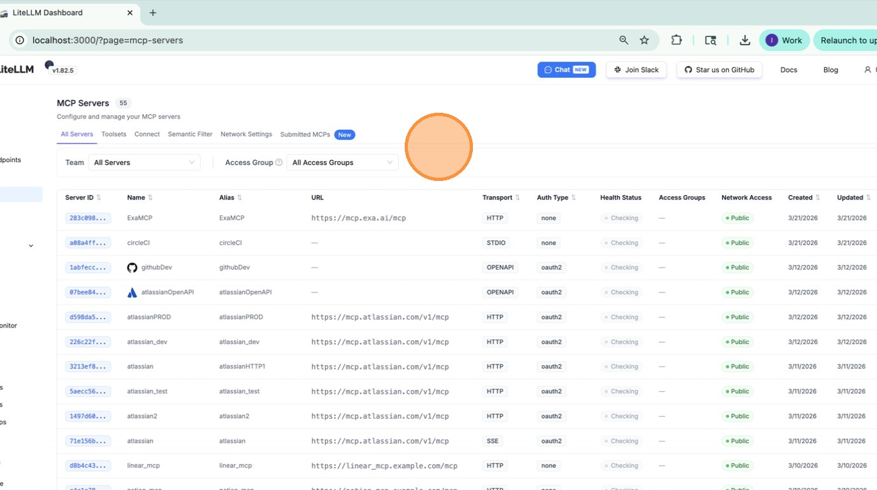The height and width of the screenshot is (490, 877).
Task: Click the Atlassian logo in atlassianOpenAPI row
Action: 132,292
